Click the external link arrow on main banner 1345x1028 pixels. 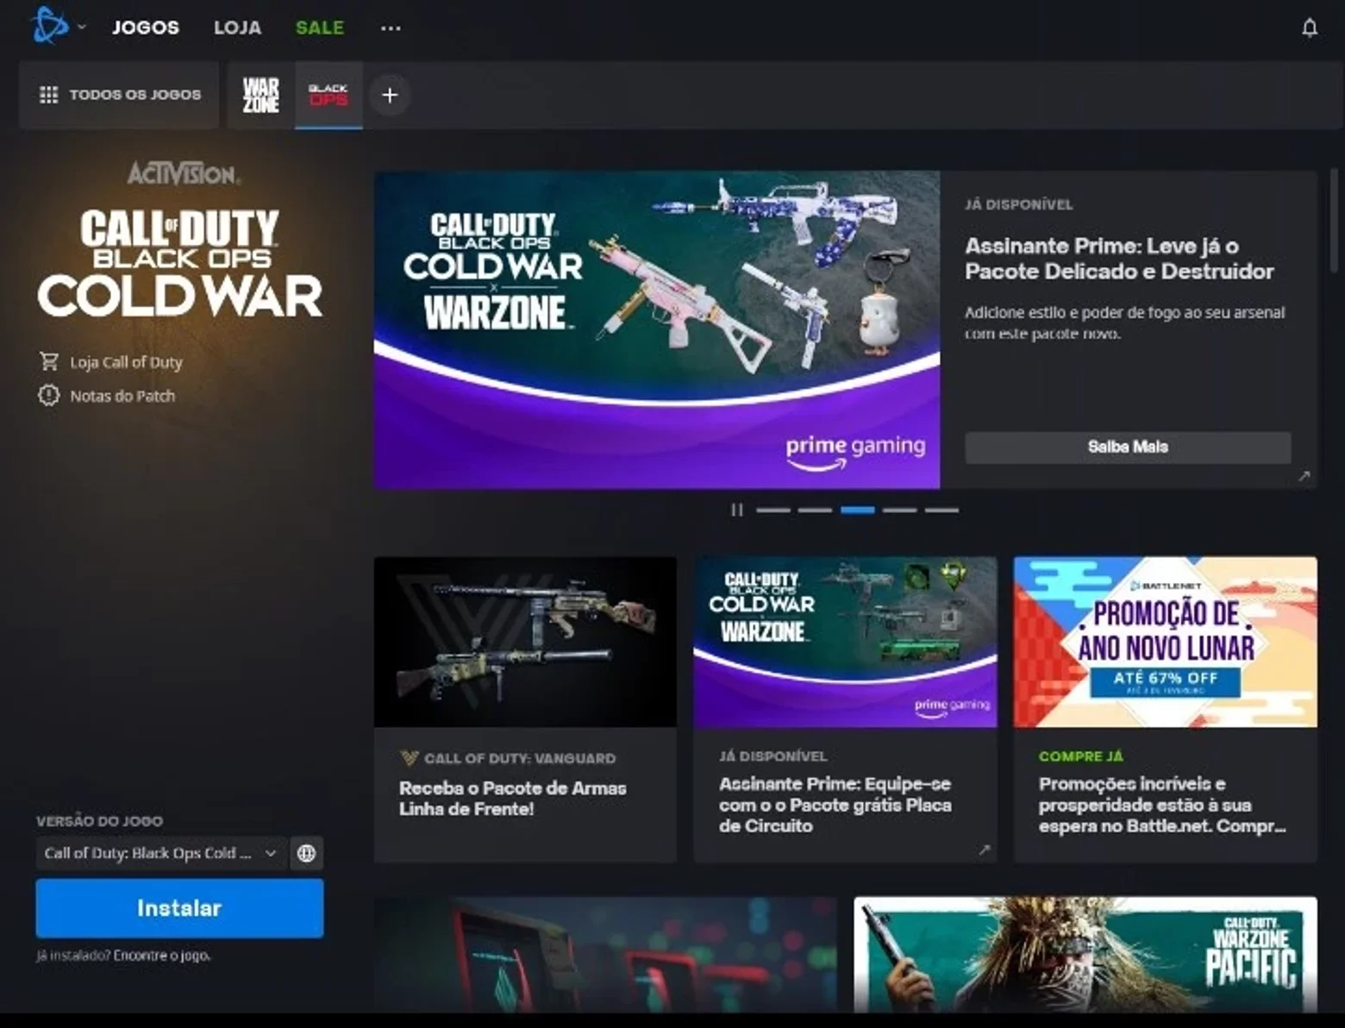click(x=1304, y=476)
